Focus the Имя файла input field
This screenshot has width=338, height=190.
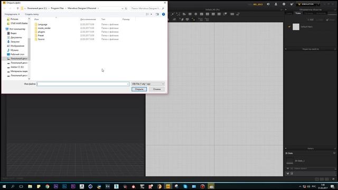tap(83, 84)
